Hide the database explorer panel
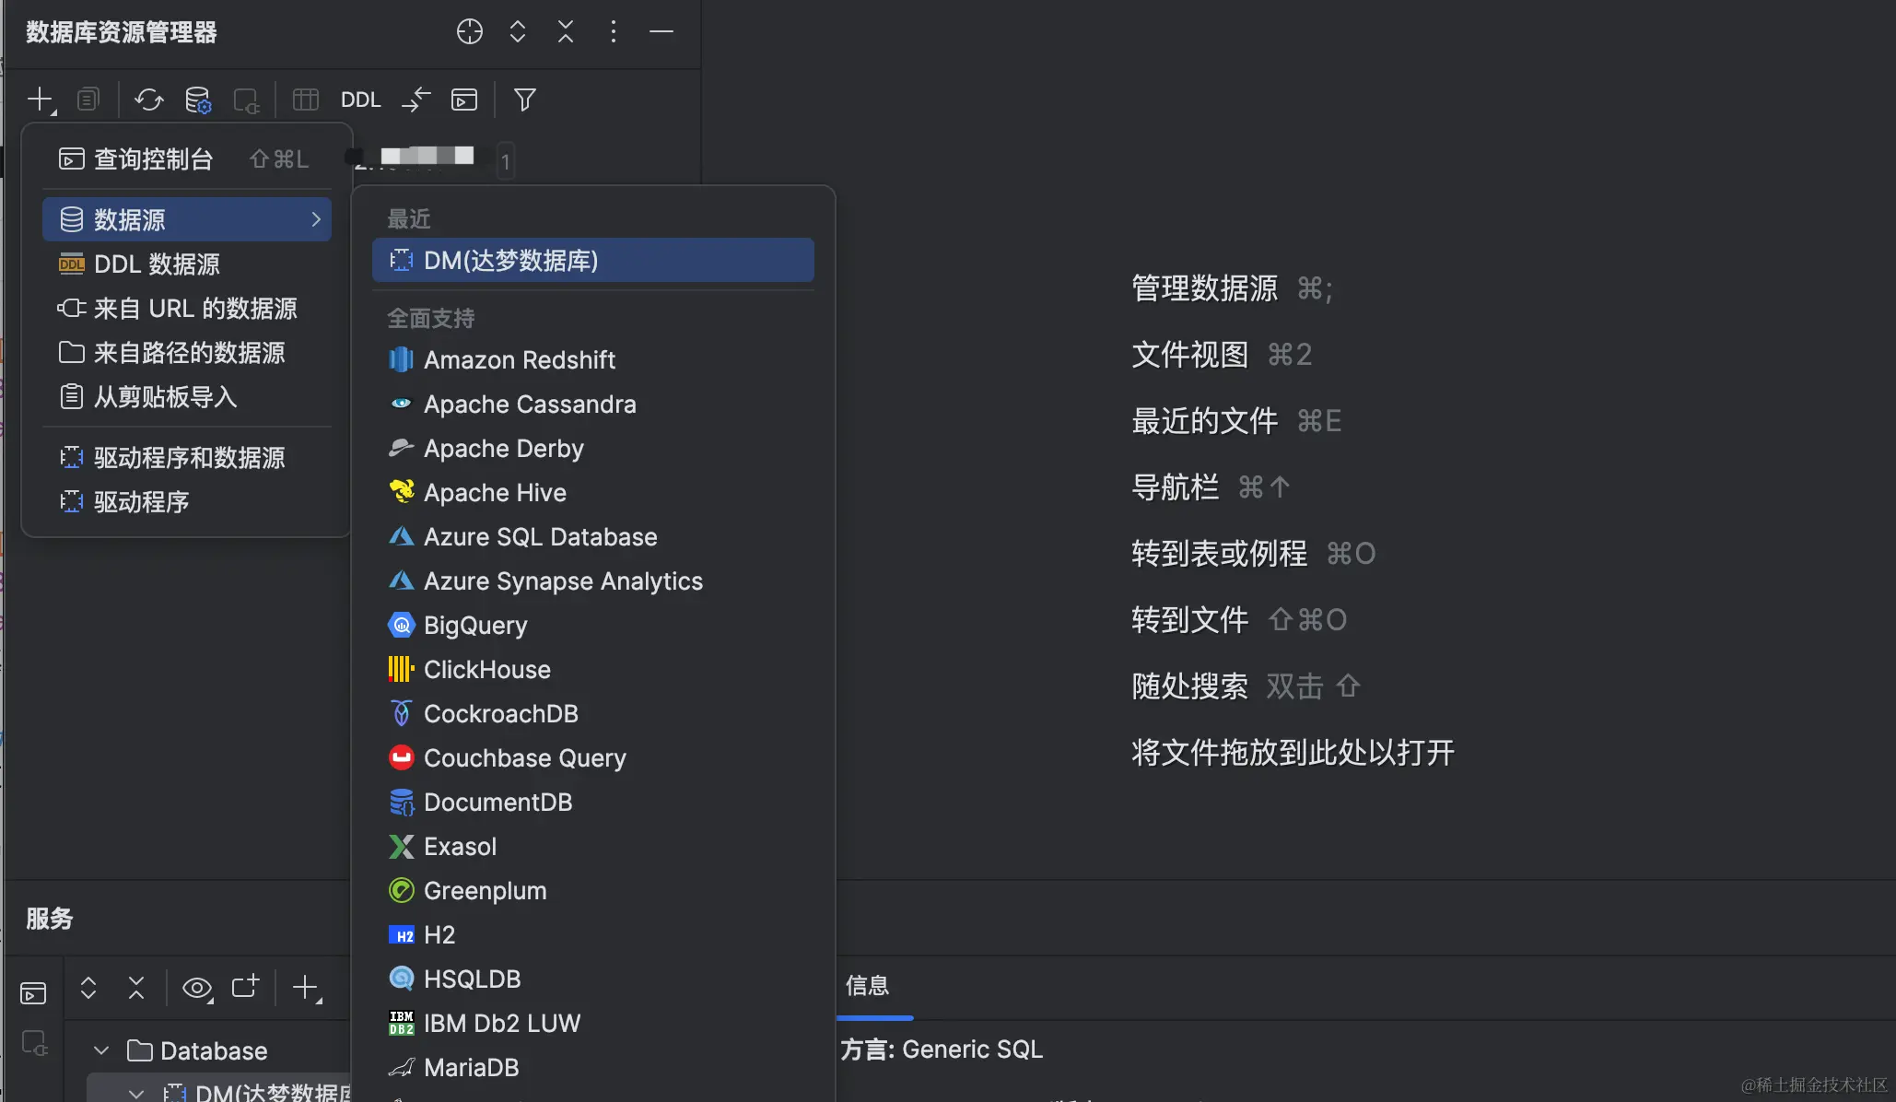This screenshot has height=1102, width=1896. [661, 31]
